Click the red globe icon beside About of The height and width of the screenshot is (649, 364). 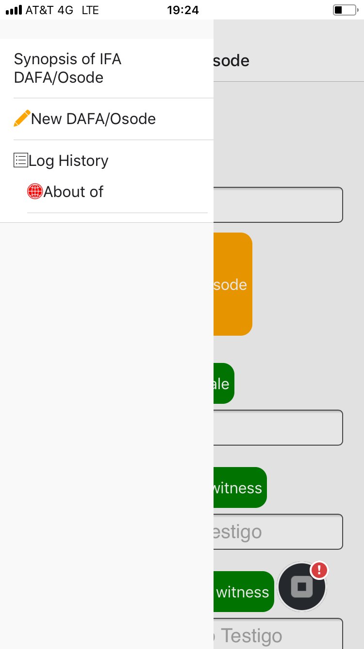pos(35,192)
